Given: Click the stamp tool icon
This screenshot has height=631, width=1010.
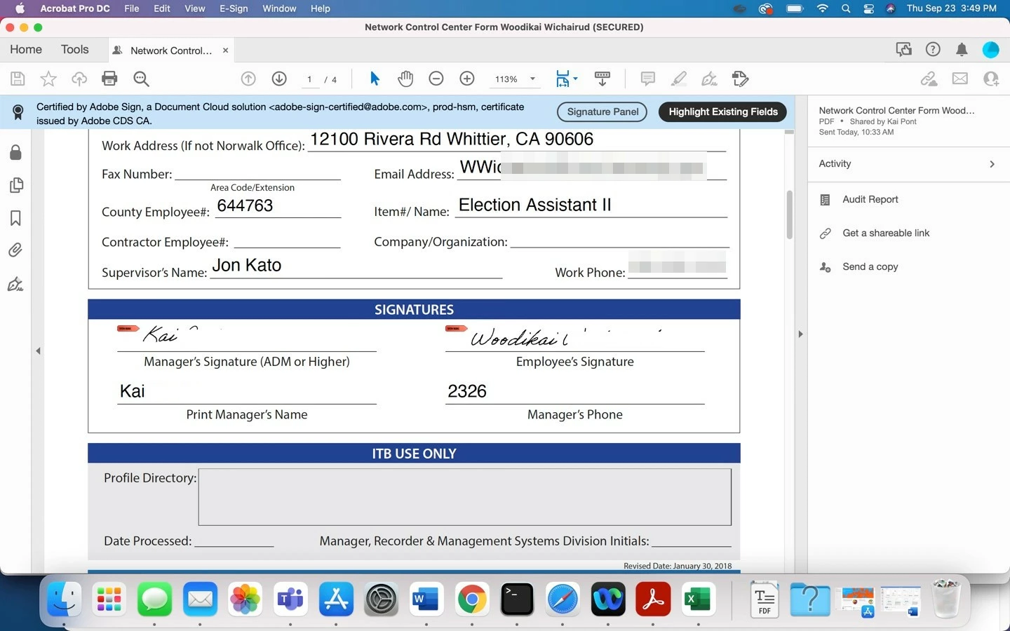Looking at the screenshot, I should 740,79.
